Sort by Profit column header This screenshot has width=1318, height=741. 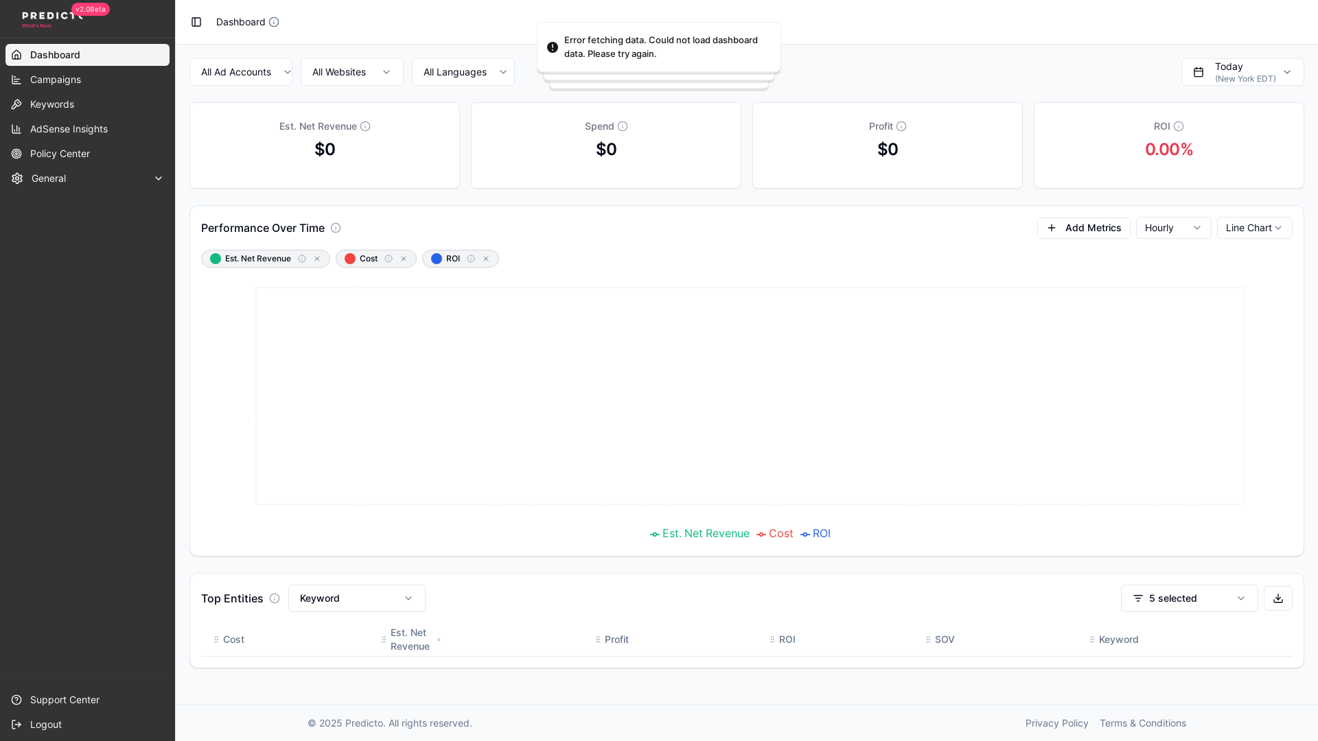click(x=616, y=639)
